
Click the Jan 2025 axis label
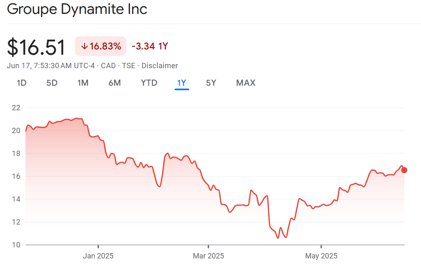[x=98, y=256]
